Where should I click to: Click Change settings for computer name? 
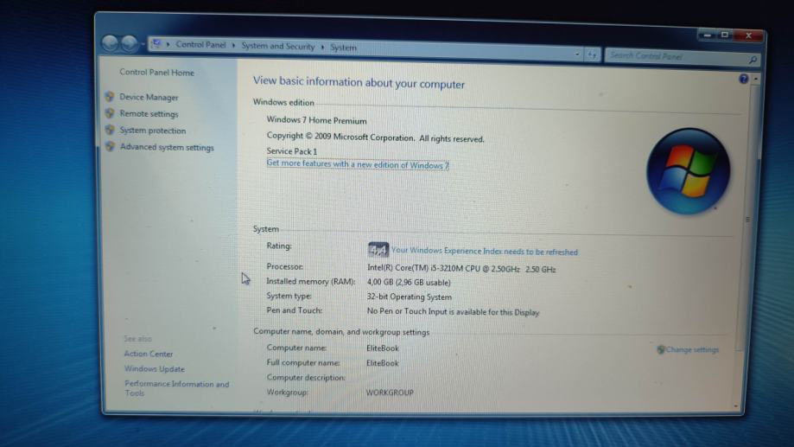point(692,350)
